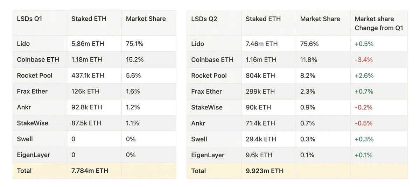Screen dimensions: 420x187
Task: Click the 75.6% Lido market share
Action: point(309,44)
